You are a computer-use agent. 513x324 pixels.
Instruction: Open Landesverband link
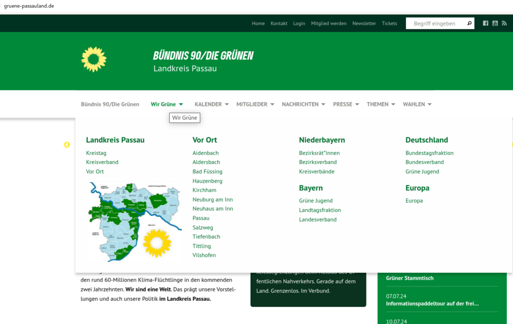317,220
